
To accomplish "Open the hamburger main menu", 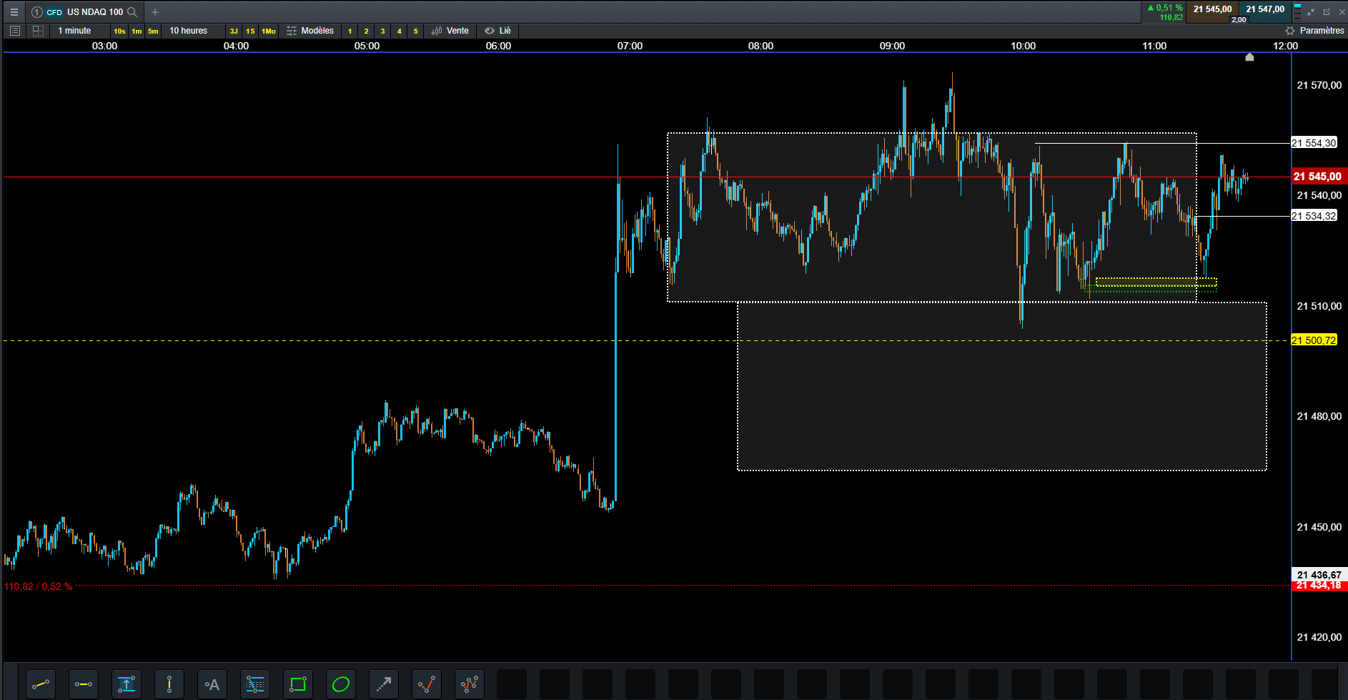I will (14, 12).
